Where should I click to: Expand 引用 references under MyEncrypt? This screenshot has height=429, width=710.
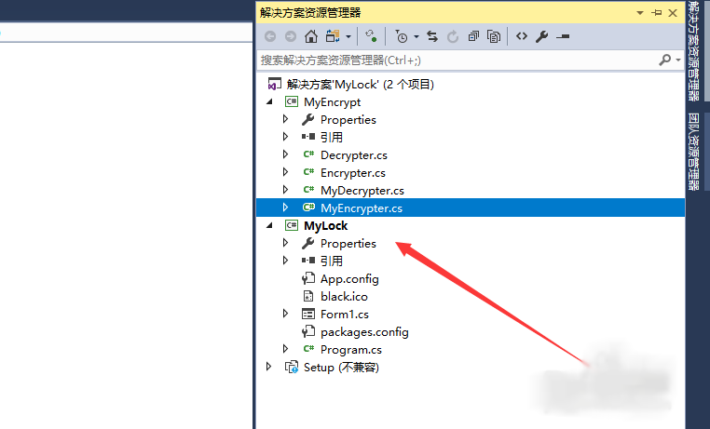pos(285,137)
